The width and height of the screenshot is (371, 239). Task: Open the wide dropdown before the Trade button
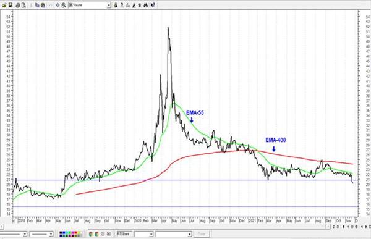[190, 234]
